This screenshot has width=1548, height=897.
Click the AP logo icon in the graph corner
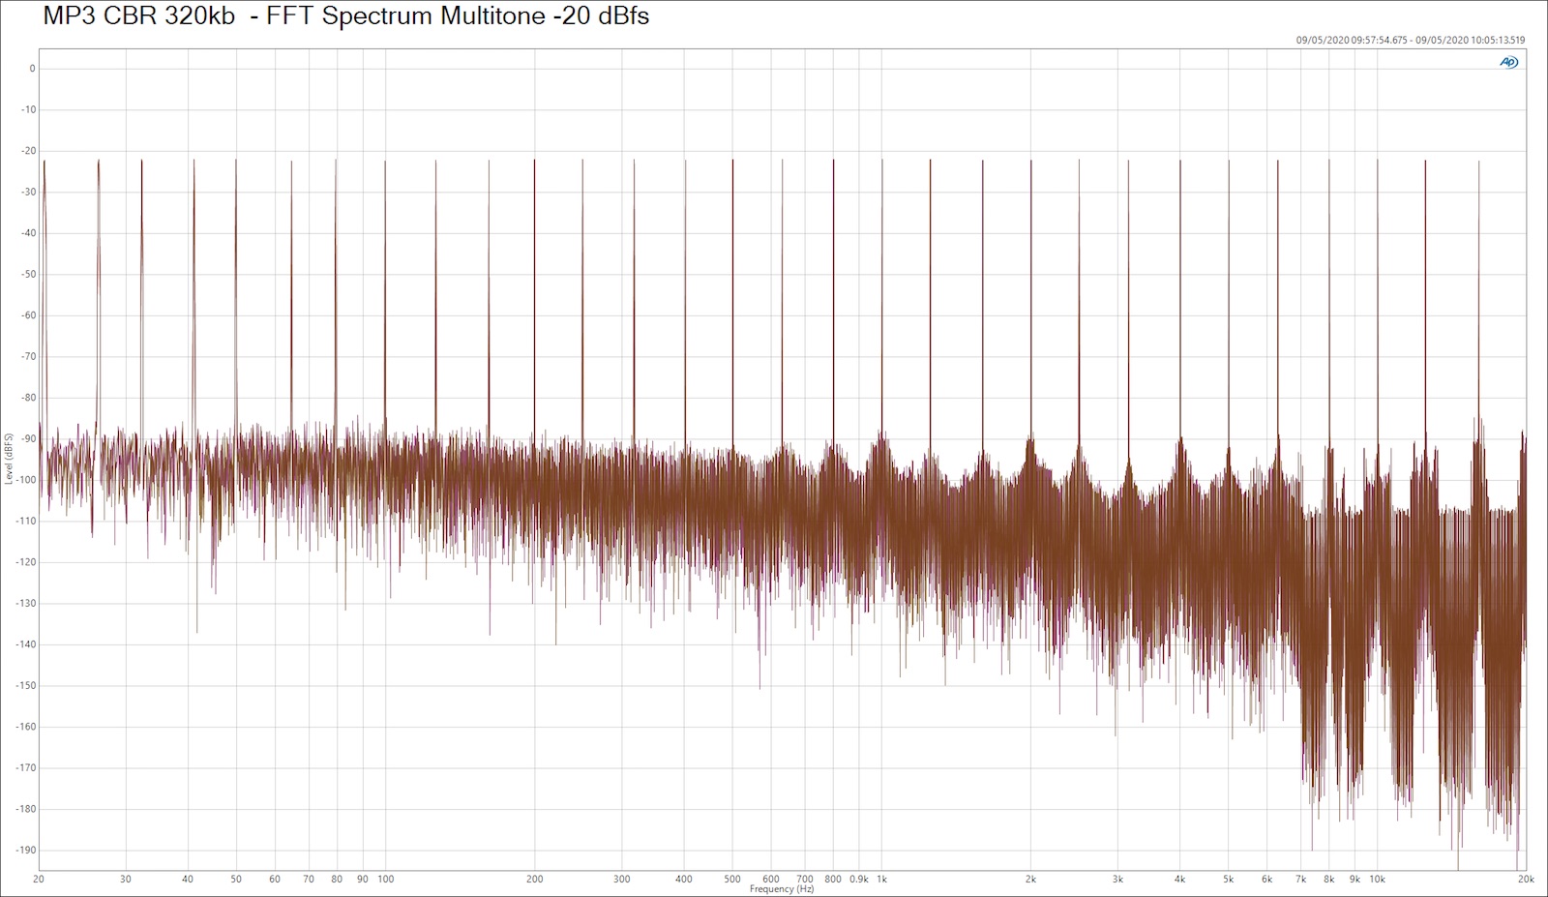click(1508, 62)
